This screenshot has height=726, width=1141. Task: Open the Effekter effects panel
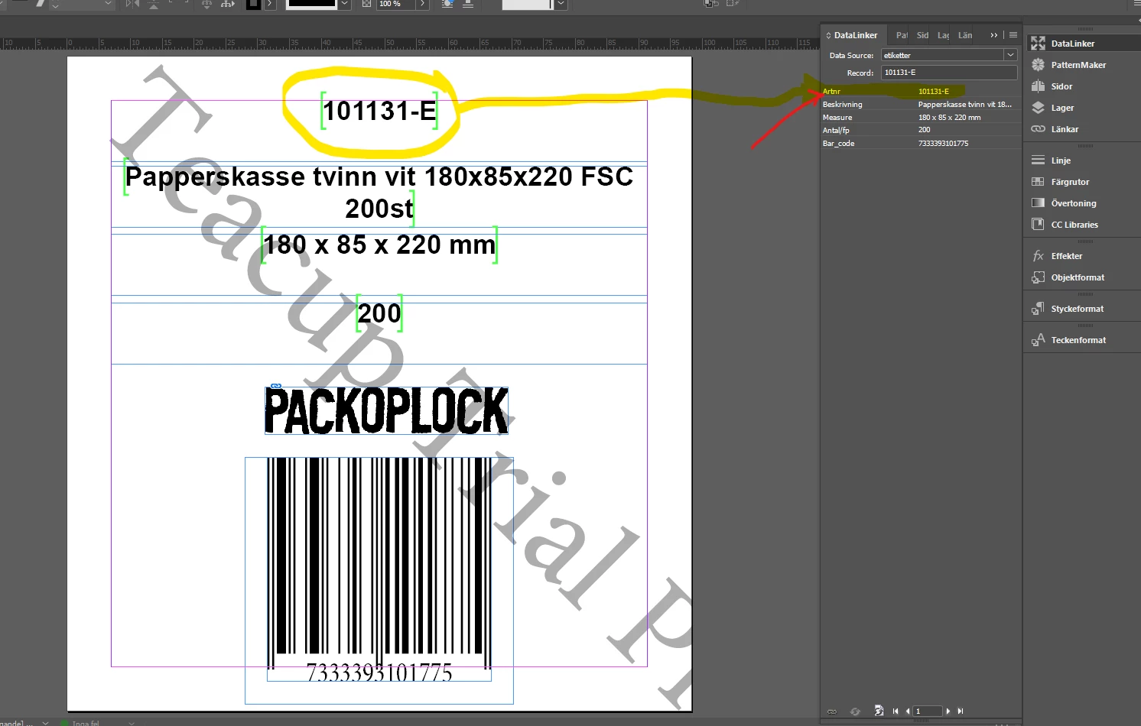click(1066, 256)
